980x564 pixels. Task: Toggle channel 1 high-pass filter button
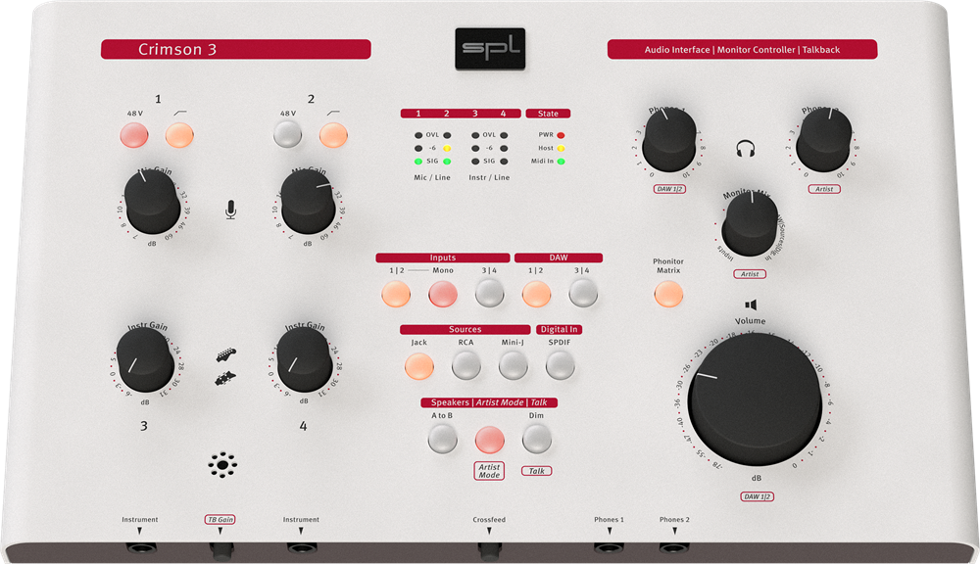(179, 135)
